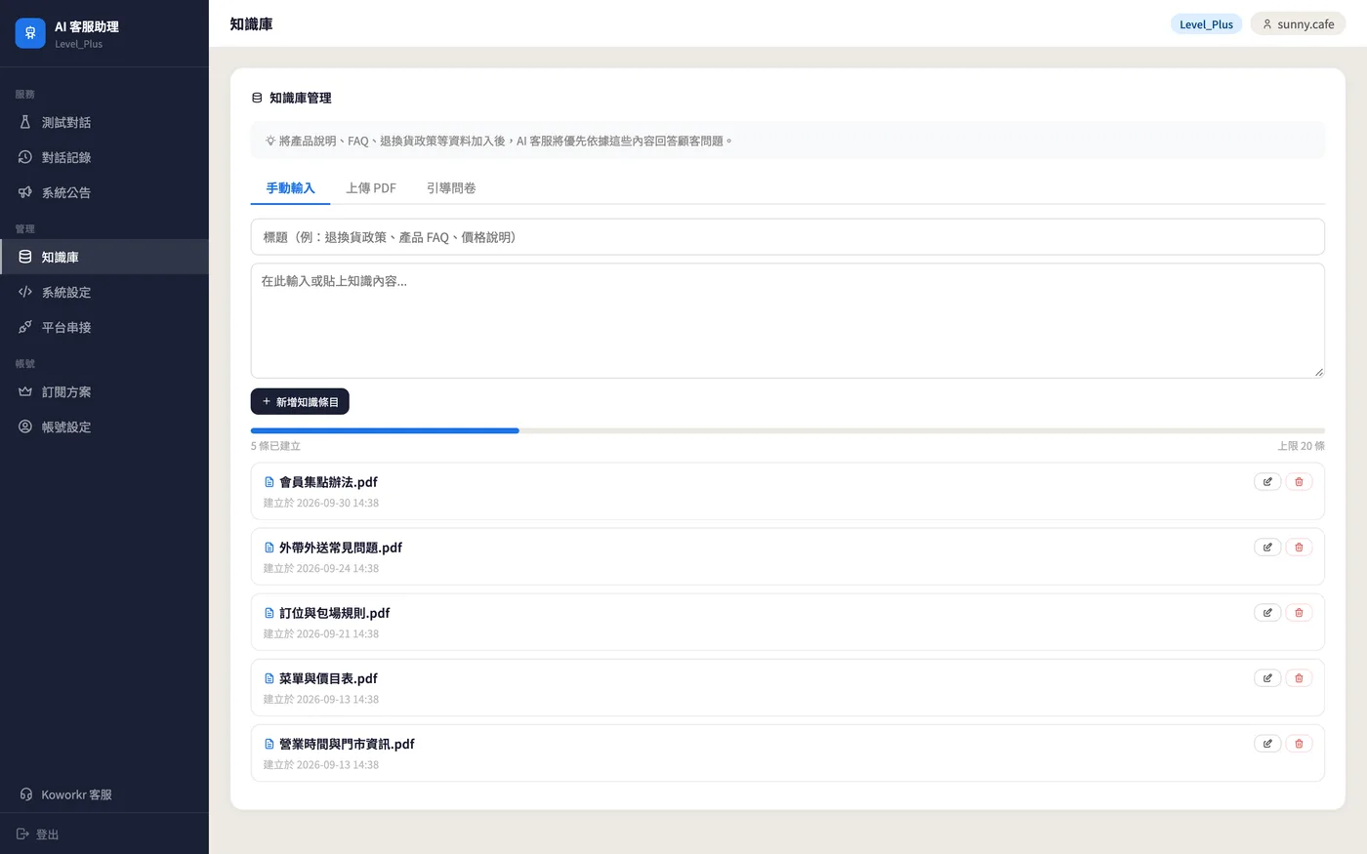Open 帳號設定 in the sidebar

point(104,427)
